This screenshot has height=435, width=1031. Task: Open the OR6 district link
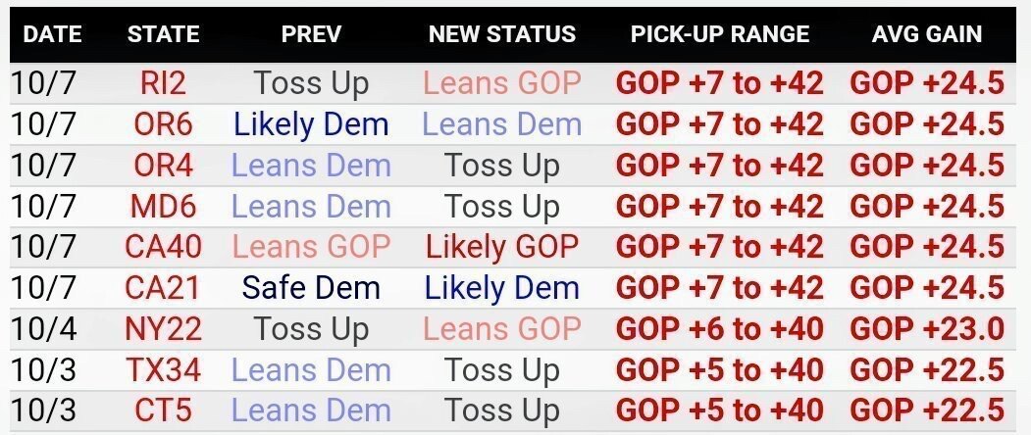click(x=163, y=124)
